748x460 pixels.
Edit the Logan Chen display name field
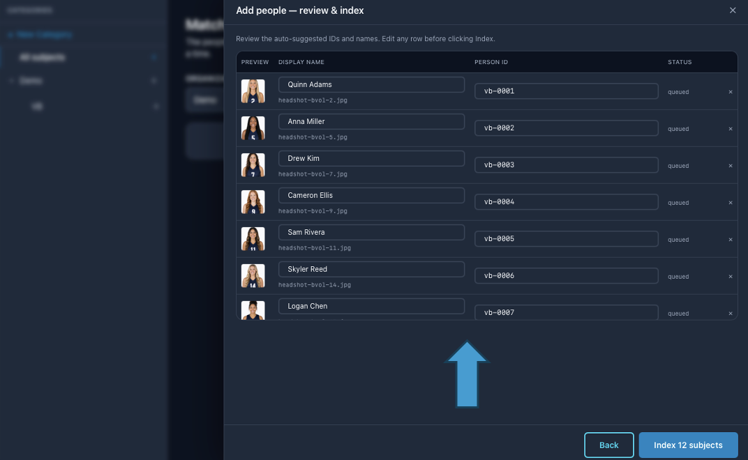[x=371, y=306]
